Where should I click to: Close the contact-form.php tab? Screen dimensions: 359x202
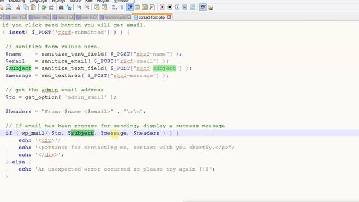coord(169,17)
